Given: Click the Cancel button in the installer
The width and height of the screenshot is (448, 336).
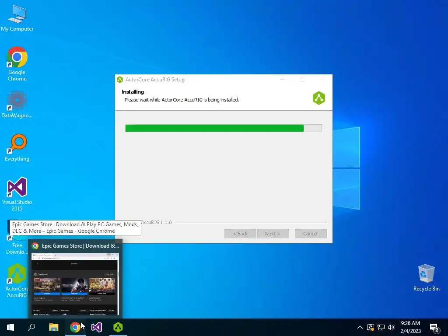Looking at the screenshot, I should pos(311,234).
